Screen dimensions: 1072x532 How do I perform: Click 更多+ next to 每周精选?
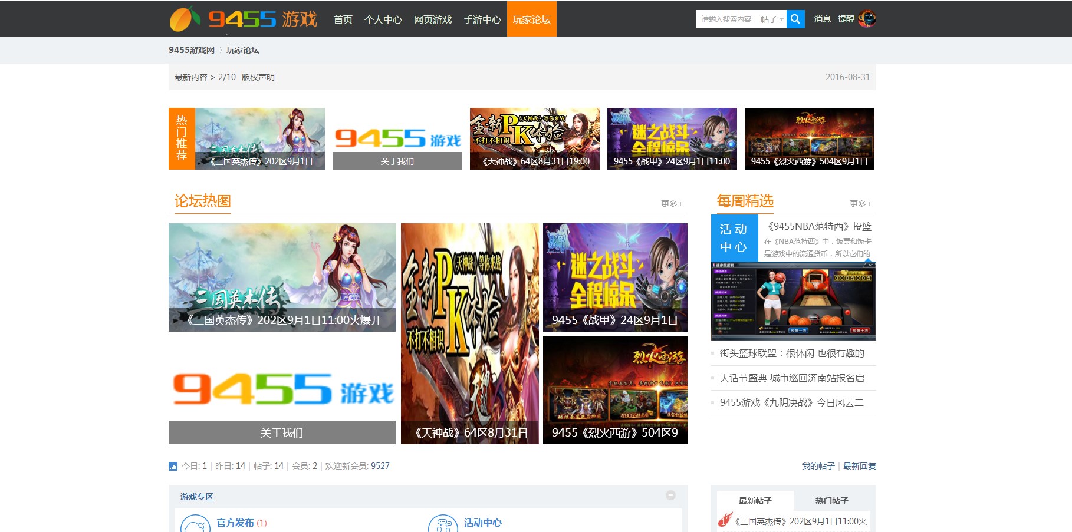(860, 204)
